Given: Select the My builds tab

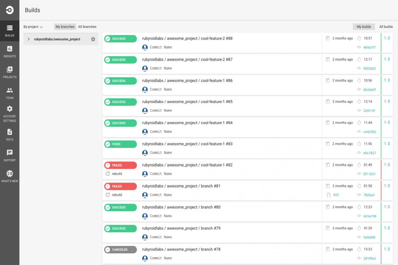Looking at the screenshot, I should (364, 27).
